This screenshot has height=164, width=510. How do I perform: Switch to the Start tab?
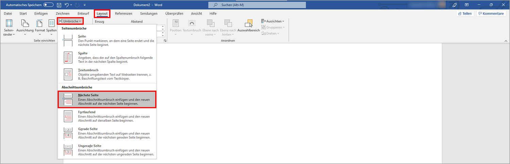pos(23,14)
